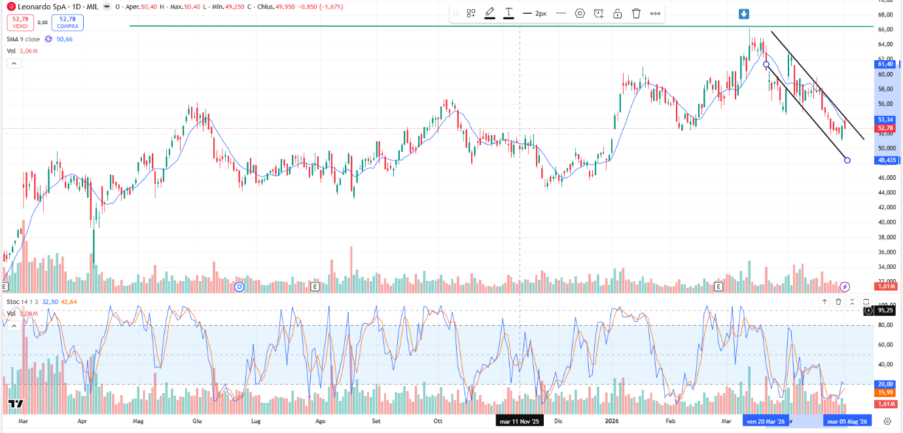Viewport: 903px width, 433px height.
Task: Click the mar 05 Mag '26 date label
Action: tap(847, 422)
